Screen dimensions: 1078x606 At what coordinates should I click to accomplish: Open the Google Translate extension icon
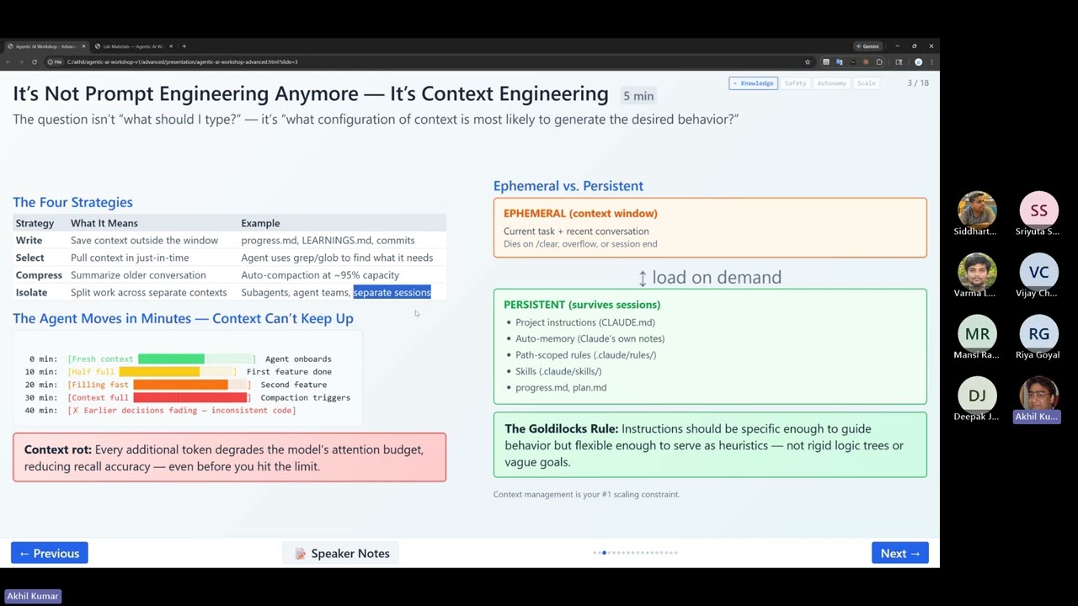click(x=839, y=62)
